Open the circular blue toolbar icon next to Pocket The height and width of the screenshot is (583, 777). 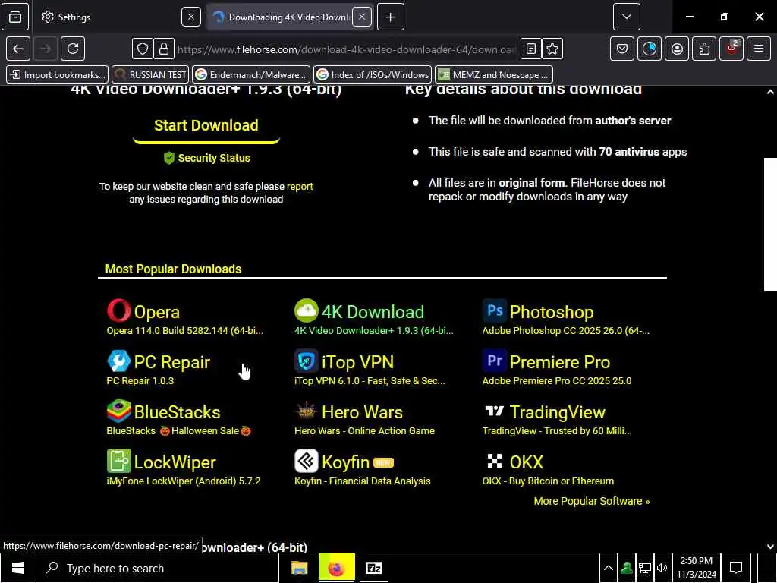pyautogui.click(x=650, y=49)
